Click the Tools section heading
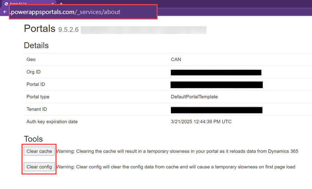 pos(33,139)
